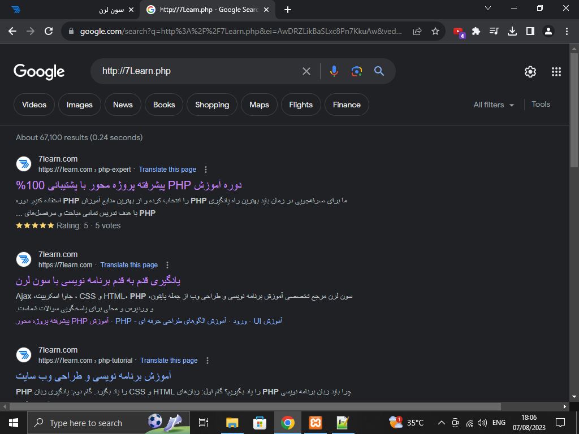Click the Chrome icon on the taskbar
This screenshot has width=579, height=434.
[x=288, y=423]
